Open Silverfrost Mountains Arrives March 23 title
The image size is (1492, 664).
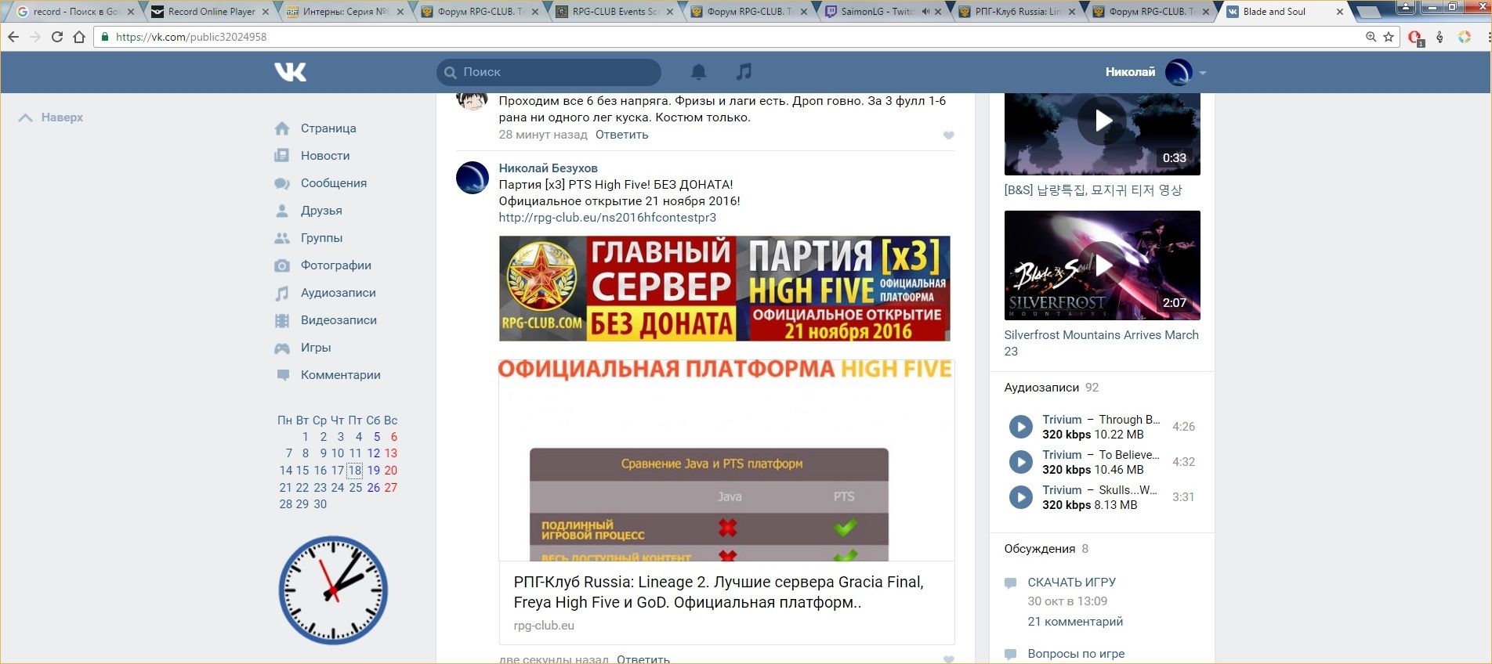click(1102, 343)
